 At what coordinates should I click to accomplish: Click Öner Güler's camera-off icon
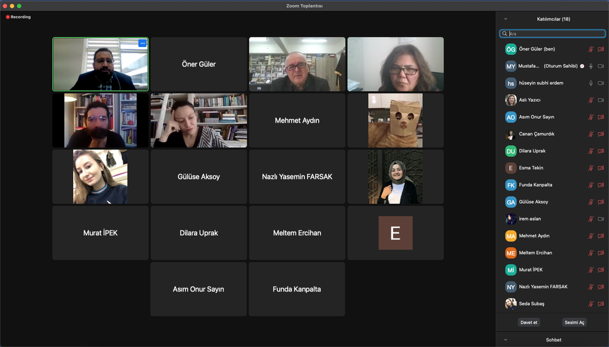point(601,49)
